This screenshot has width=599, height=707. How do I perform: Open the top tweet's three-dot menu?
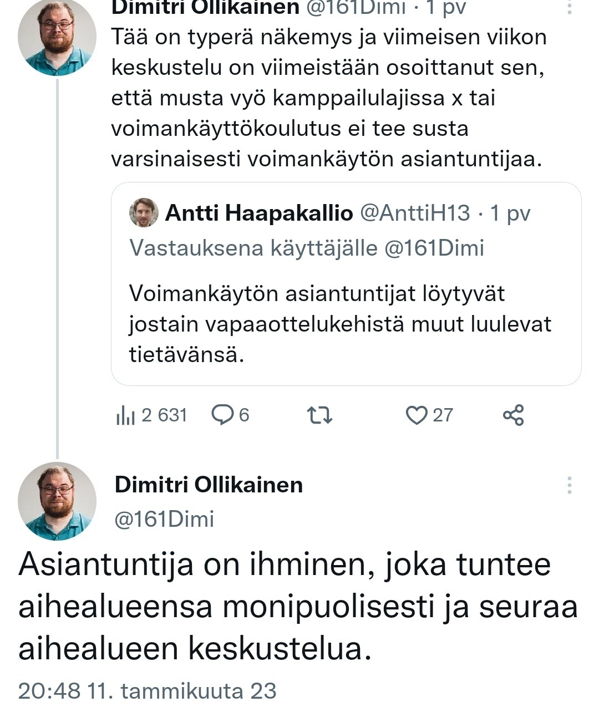pos(569,7)
